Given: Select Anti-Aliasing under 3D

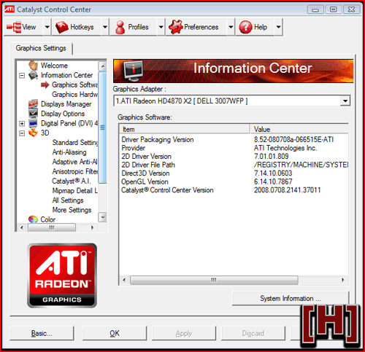Looking at the screenshot, I should [x=69, y=152].
